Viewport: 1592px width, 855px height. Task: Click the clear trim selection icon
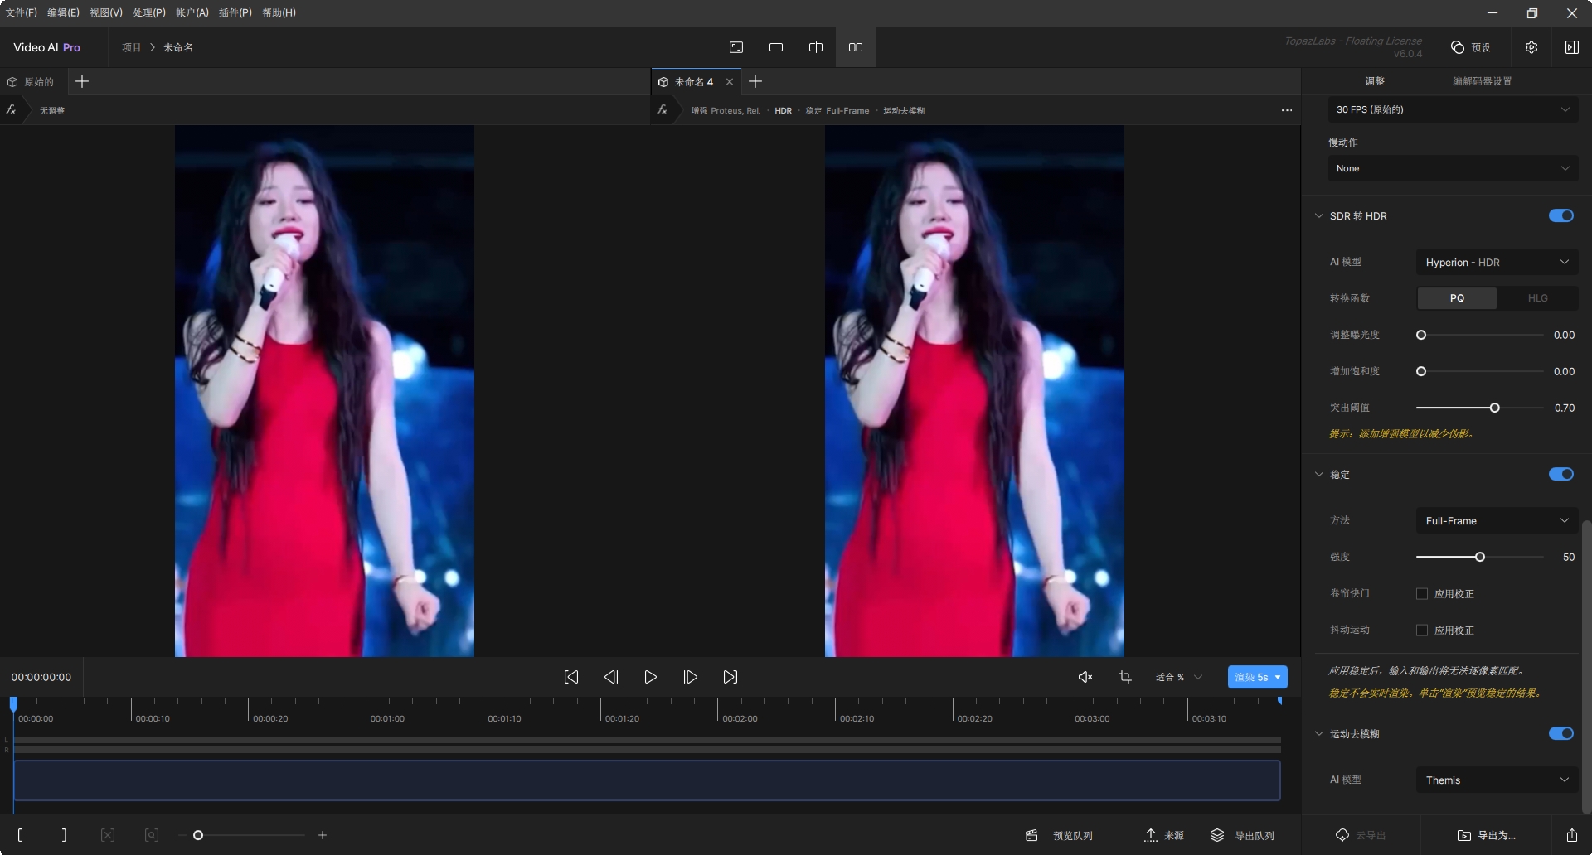[x=108, y=835]
